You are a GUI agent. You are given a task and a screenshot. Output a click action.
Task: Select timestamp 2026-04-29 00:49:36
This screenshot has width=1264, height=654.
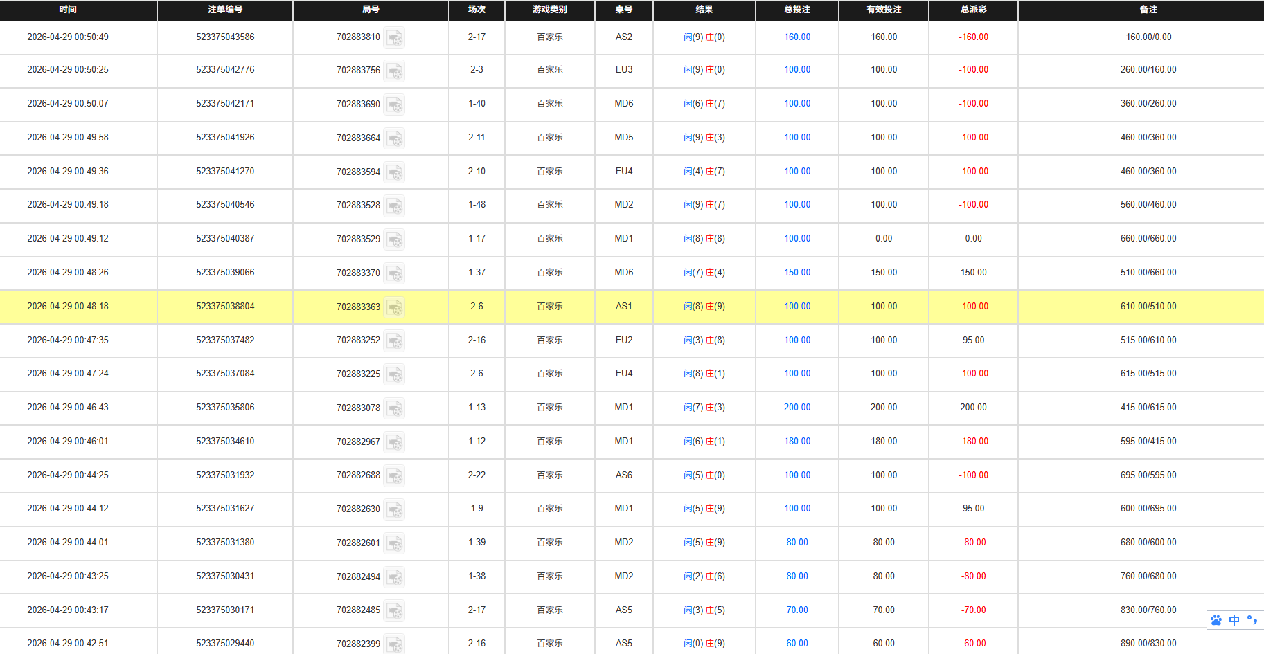click(68, 172)
